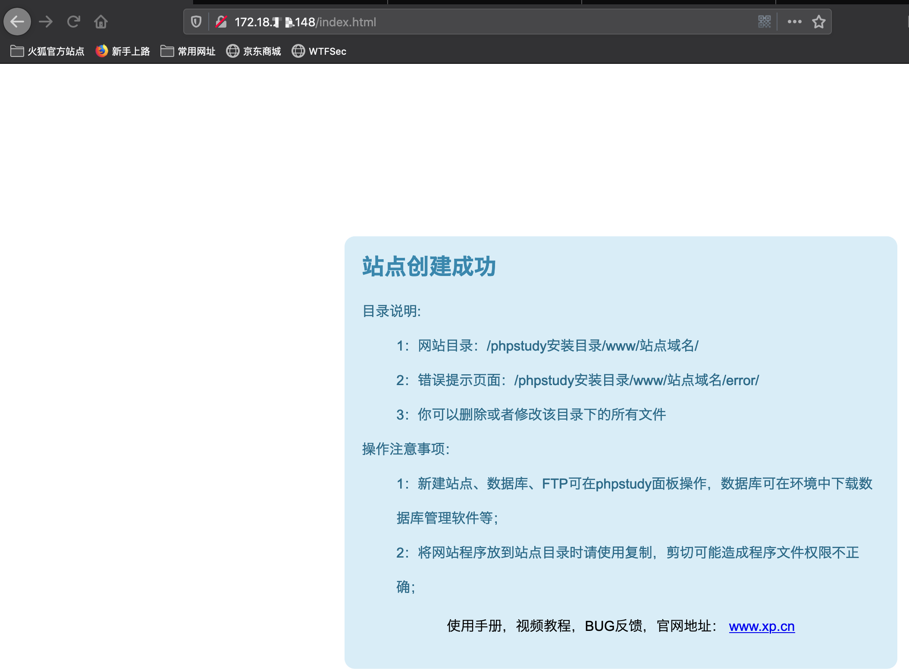Expand the 火狐官方站点 bookmarks folder
Viewport: 909px width, 671px height.
click(x=47, y=51)
